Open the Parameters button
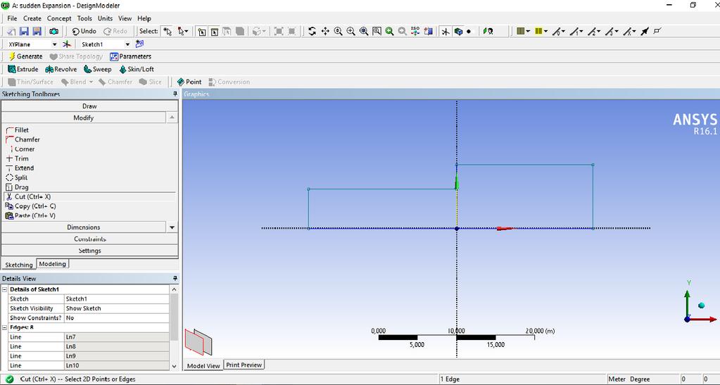This screenshot has height=385, width=720. click(x=130, y=56)
